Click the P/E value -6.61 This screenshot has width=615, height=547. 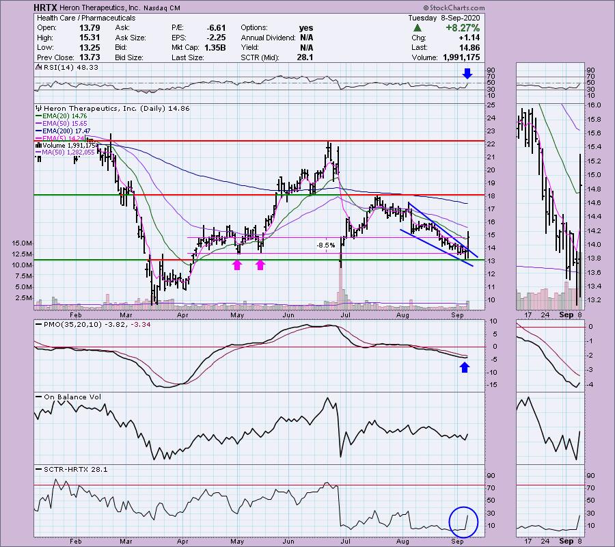pyautogui.click(x=216, y=28)
